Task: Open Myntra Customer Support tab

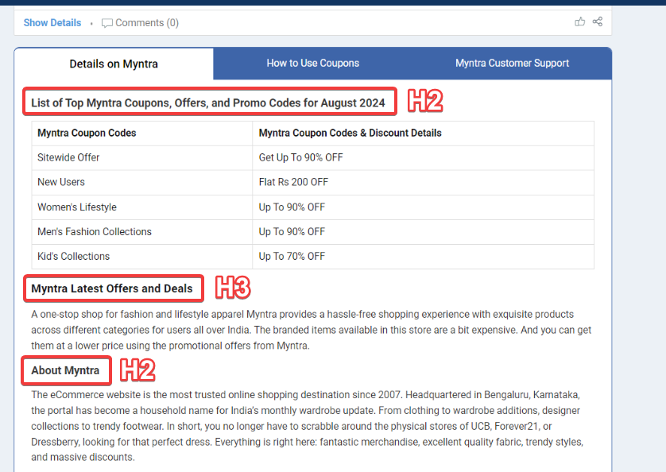Action: (513, 64)
